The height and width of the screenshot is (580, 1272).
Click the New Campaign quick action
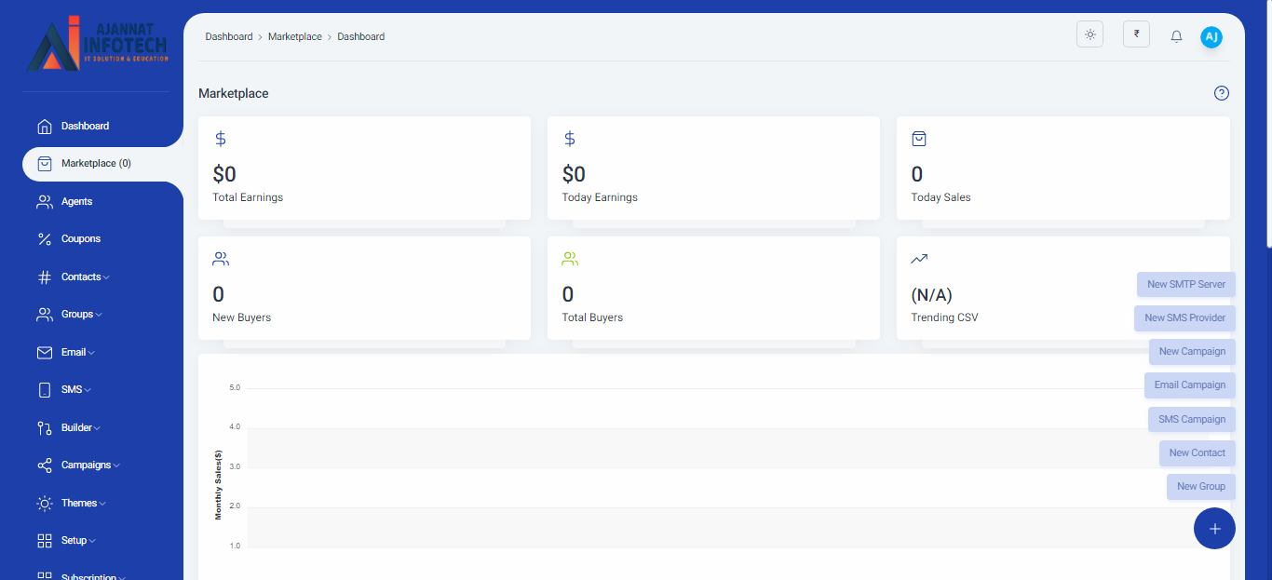click(x=1192, y=352)
